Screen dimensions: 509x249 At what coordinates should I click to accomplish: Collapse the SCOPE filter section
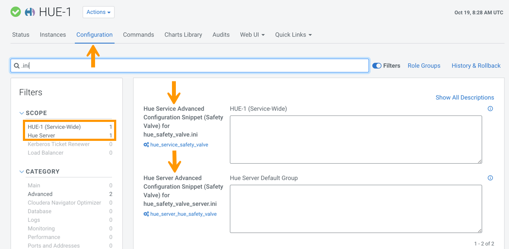[22, 113]
